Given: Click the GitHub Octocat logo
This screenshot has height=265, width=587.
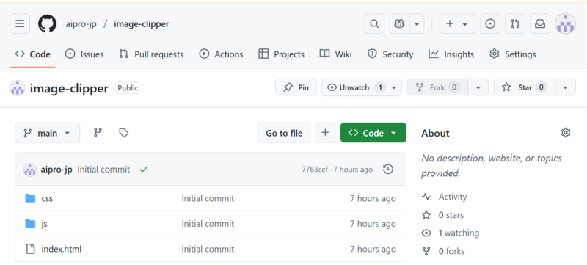Looking at the screenshot, I should (47, 24).
